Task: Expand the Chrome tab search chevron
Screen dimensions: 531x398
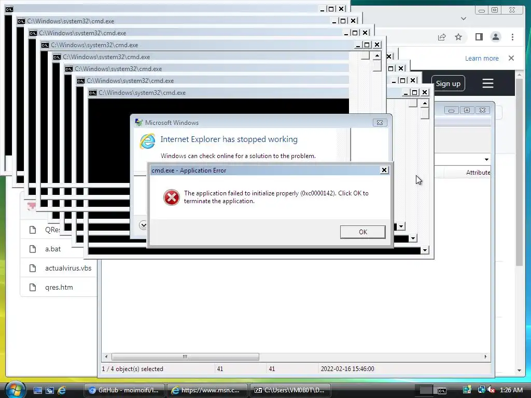Action: [x=464, y=19]
